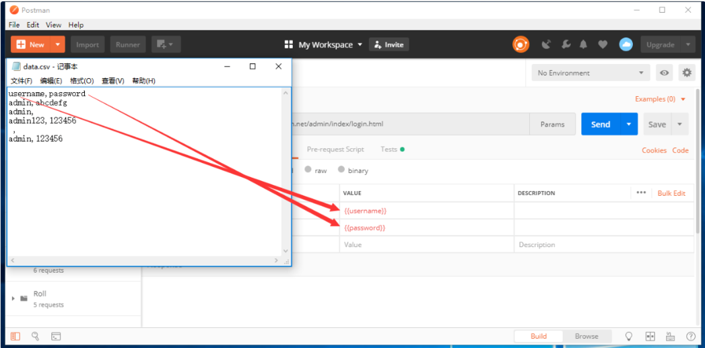
Task: Open the Help menu in Postman
Action: tap(76, 25)
